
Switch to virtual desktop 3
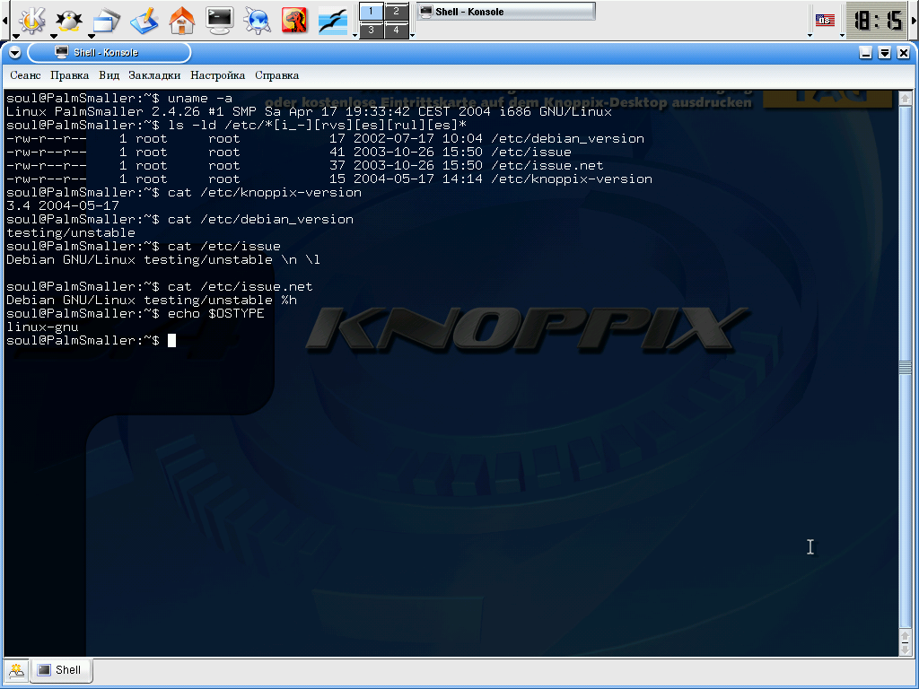[371, 30]
